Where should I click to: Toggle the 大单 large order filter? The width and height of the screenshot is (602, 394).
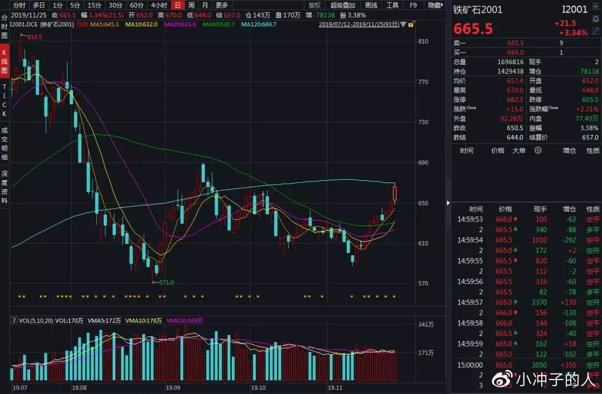point(518,151)
